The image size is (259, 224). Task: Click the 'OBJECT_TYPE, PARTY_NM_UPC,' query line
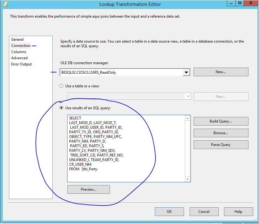click(95, 137)
